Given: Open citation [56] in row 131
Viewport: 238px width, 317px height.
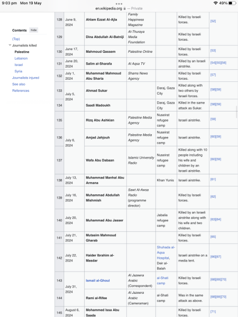Looking at the screenshot, I should click(224, 63).
